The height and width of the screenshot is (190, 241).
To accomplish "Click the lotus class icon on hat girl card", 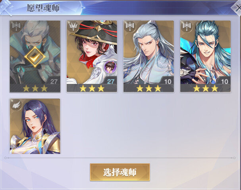I will coord(73,26).
